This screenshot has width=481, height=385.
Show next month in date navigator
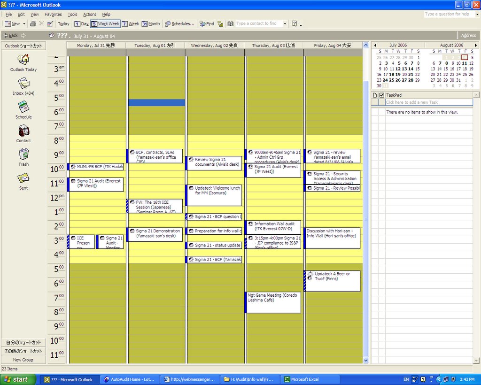tap(475, 45)
